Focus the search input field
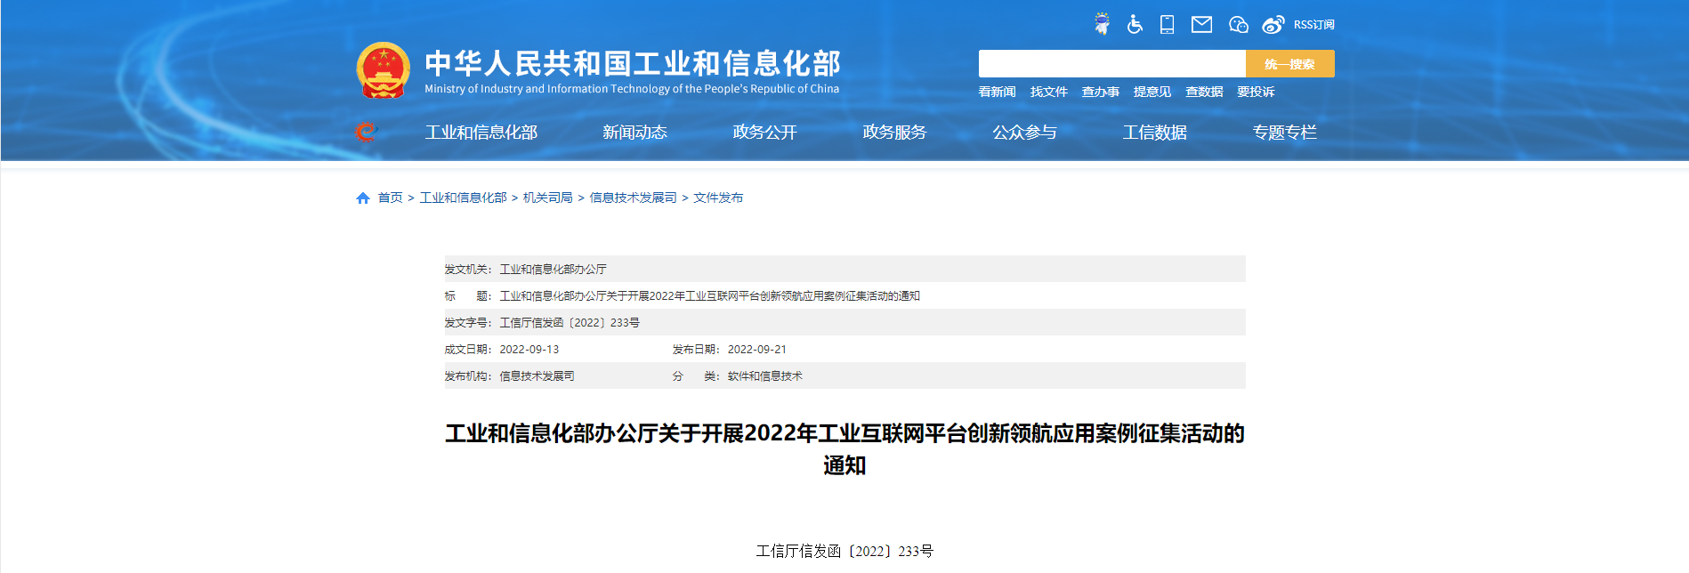Viewport: 1689px width, 573px height. click(x=1111, y=64)
